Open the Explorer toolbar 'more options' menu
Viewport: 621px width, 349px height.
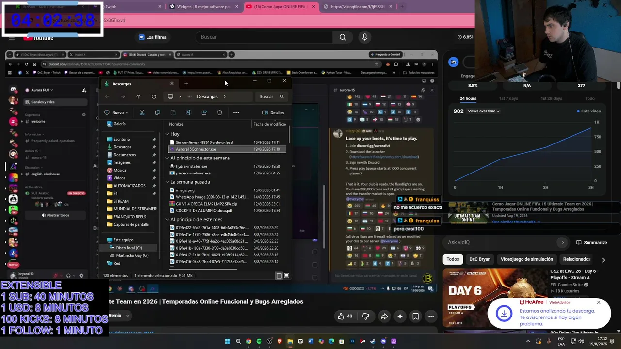pos(236,112)
